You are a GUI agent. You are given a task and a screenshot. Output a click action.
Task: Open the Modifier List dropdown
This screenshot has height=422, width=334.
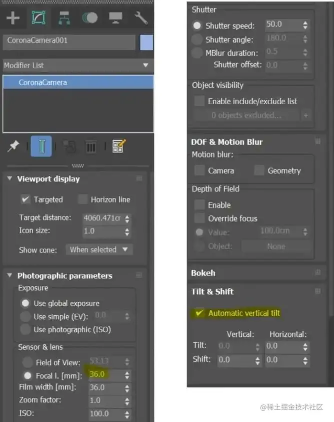point(78,65)
